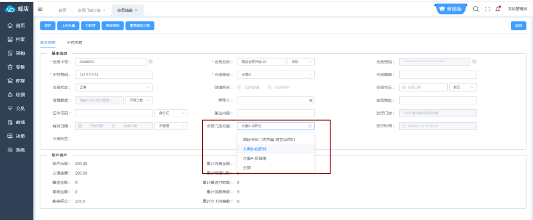Toggle fullscreen using the expand icon

487,9
